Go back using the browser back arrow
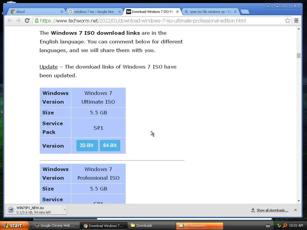The width and height of the screenshot is (307, 230). (10, 21)
